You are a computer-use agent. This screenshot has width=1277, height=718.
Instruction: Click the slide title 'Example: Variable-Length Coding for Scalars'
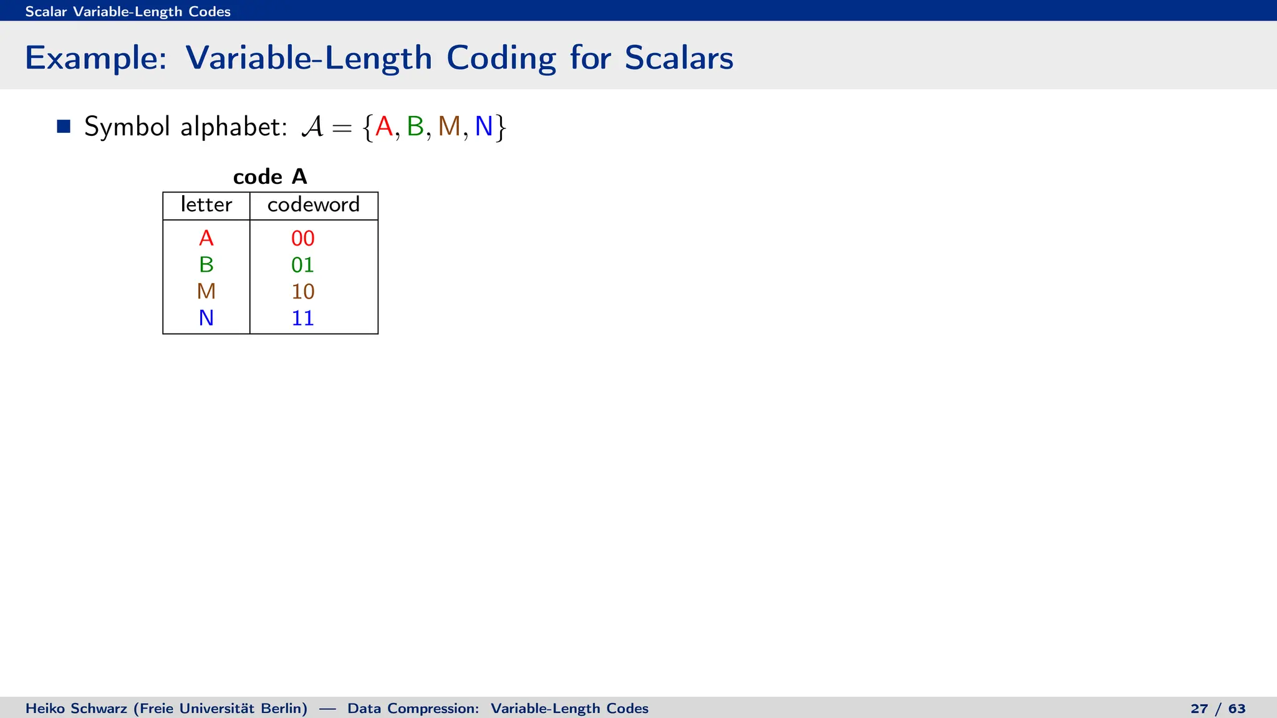[x=379, y=58]
